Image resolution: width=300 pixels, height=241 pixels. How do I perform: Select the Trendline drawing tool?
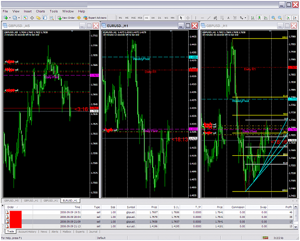[209, 18]
